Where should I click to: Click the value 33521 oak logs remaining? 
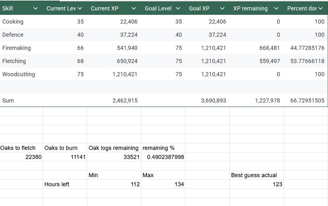[132, 157]
